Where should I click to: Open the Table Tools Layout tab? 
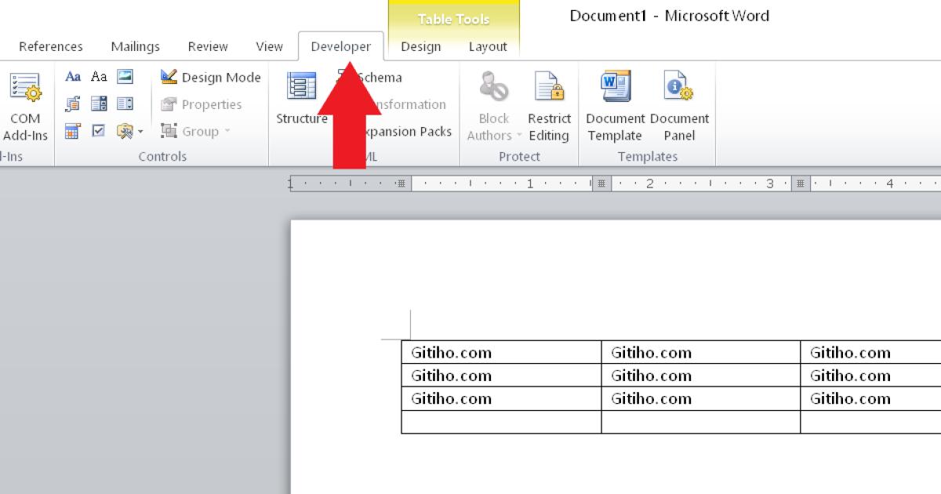488,46
